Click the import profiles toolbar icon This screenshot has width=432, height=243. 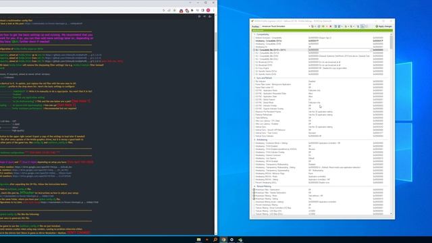point(351,26)
